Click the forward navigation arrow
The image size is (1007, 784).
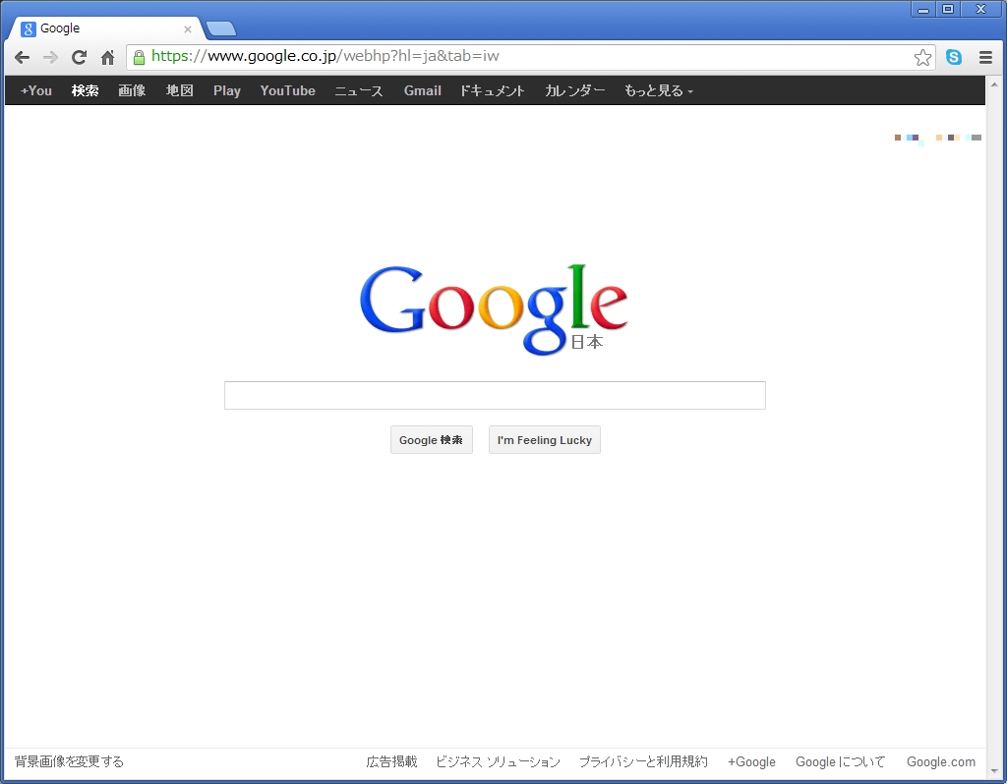[50, 58]
